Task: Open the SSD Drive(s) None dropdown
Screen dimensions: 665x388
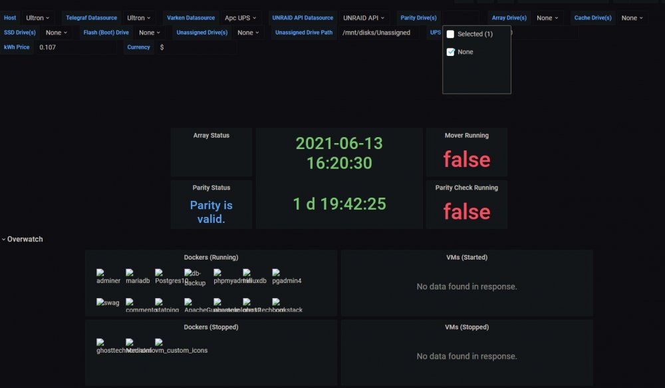Action: pos(57,32)
